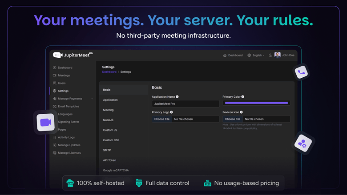Screen dimensions: 347x195
Task: Open the API Token tab
Action: (x=124, y=160)
